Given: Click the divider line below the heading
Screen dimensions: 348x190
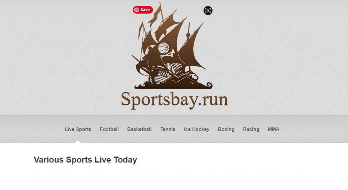Looking at the screenshot, I should pos(172,177).
